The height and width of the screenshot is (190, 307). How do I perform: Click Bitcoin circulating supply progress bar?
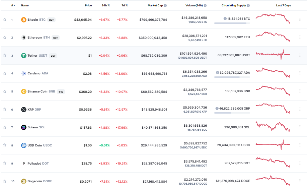(x=232, y=23)
